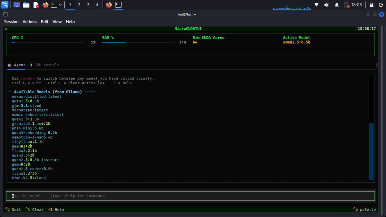Click the moondream:latest model row
386x217 pixels.
pyautogui.click(x=30, y=110)
